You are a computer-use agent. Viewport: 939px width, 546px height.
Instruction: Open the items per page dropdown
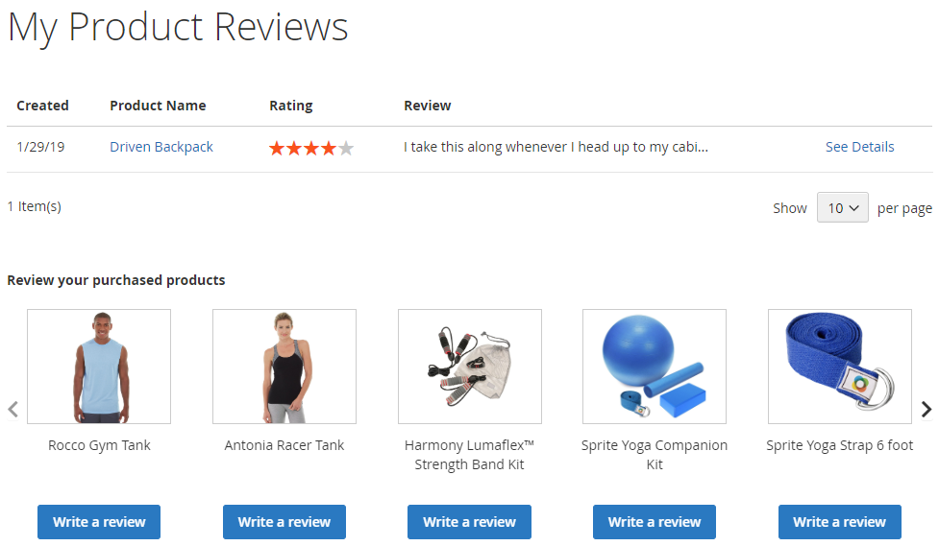coord(843,207)
